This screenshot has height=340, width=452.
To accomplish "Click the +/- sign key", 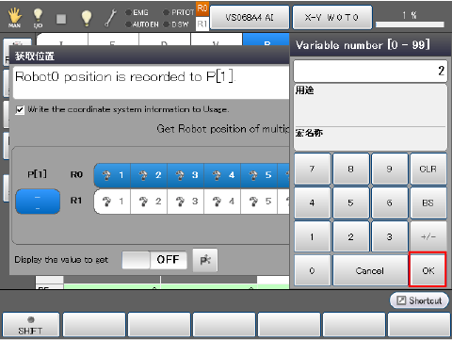I will 428,236.
